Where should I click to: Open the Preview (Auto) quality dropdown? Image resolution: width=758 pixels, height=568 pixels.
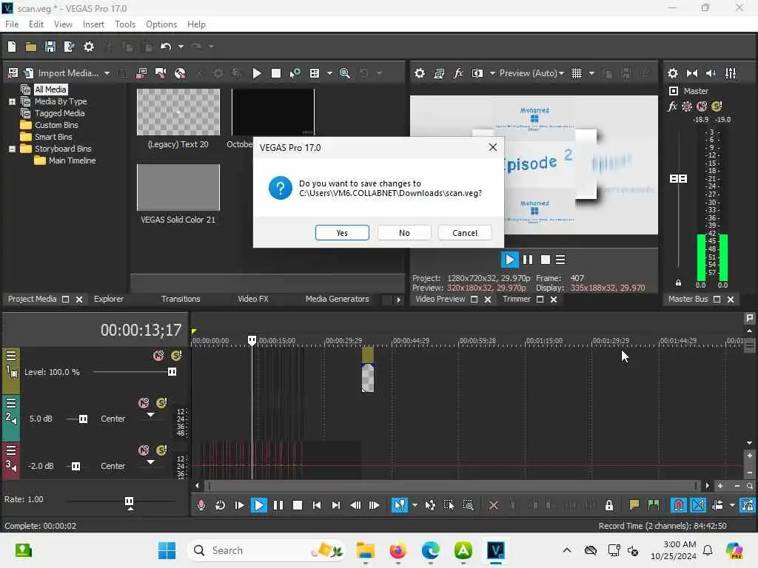pos(561,73)
